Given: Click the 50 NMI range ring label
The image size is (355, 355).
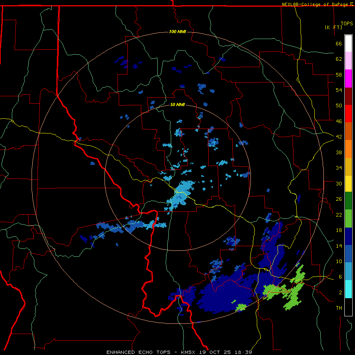Looking at the screenshot, I should click(177, 105).
